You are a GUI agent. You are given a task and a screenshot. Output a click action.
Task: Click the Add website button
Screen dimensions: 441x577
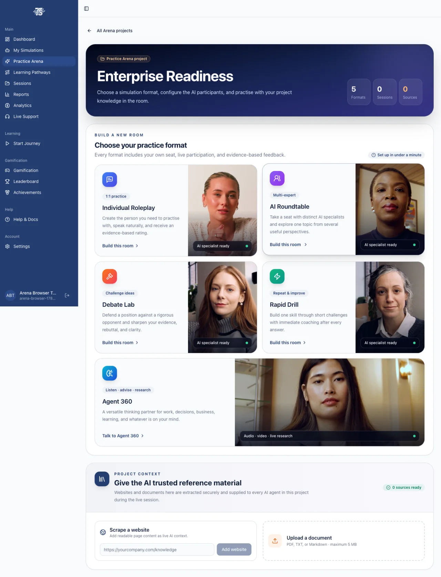[x=234, y=549]
